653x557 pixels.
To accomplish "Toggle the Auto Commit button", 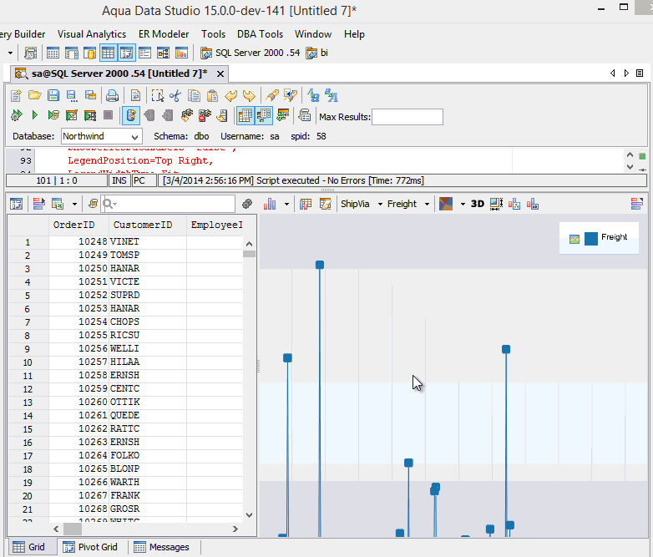I will tap(131, 115).
